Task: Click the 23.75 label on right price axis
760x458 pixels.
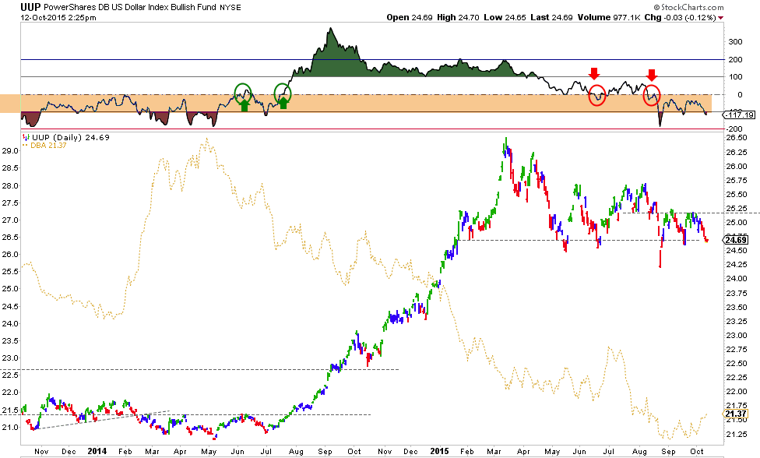Action: [x=737, y=293]
